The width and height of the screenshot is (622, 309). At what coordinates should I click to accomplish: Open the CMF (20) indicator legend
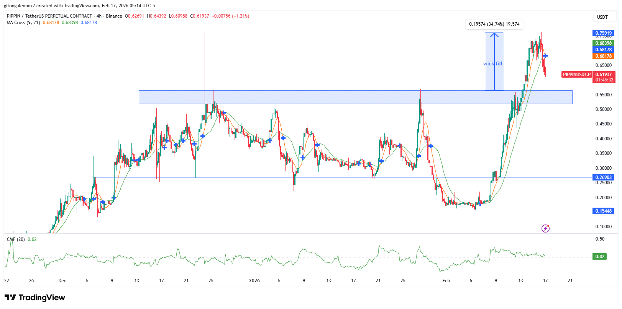point(16,239)
